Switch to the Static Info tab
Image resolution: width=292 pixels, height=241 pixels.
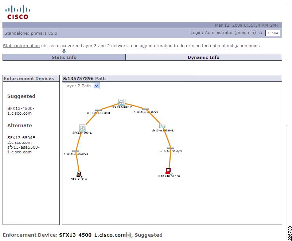[x=64, y=57]
